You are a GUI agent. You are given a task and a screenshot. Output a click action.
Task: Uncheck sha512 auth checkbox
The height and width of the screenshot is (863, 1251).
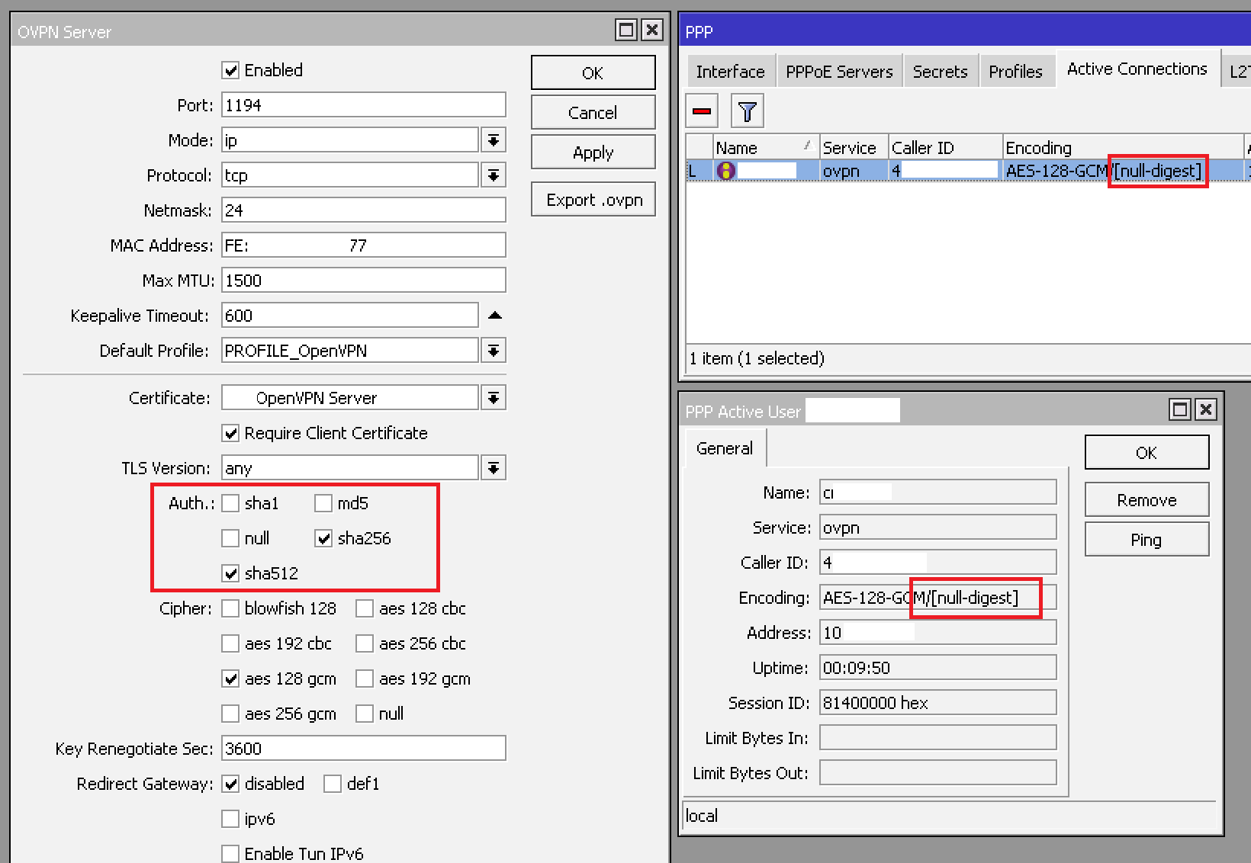click(x=230, y=573)
